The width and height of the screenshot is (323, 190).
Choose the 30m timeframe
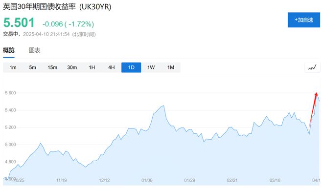point(72,67)
